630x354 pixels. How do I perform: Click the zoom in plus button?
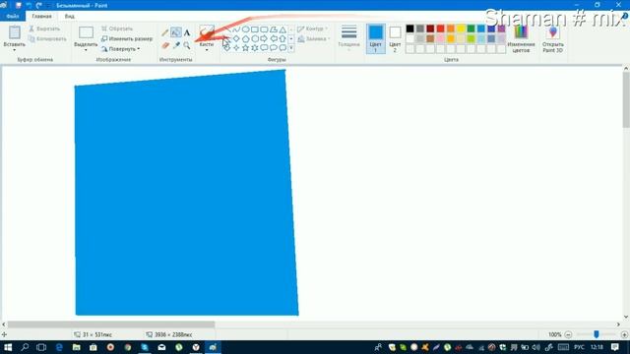[x=624, y=334]
